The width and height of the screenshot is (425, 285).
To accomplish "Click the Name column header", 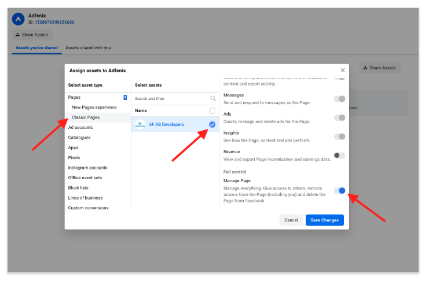I will (141, 110).
